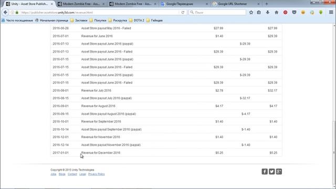Open a new tab with plus button
The width and height of the screenshot is (336, 189).
click(267, 4)
